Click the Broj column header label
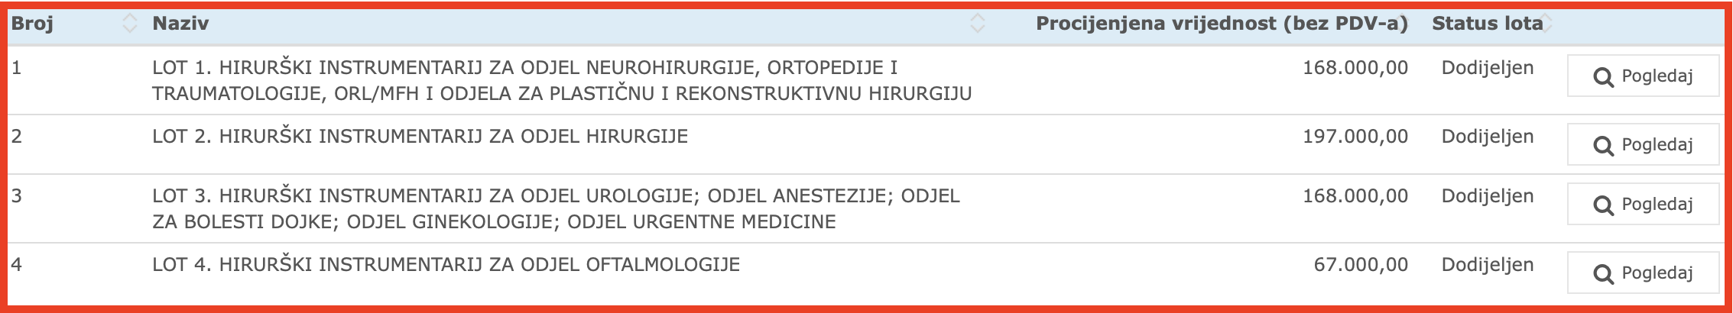Screen dimensions: 1733x313 (32, 24)
